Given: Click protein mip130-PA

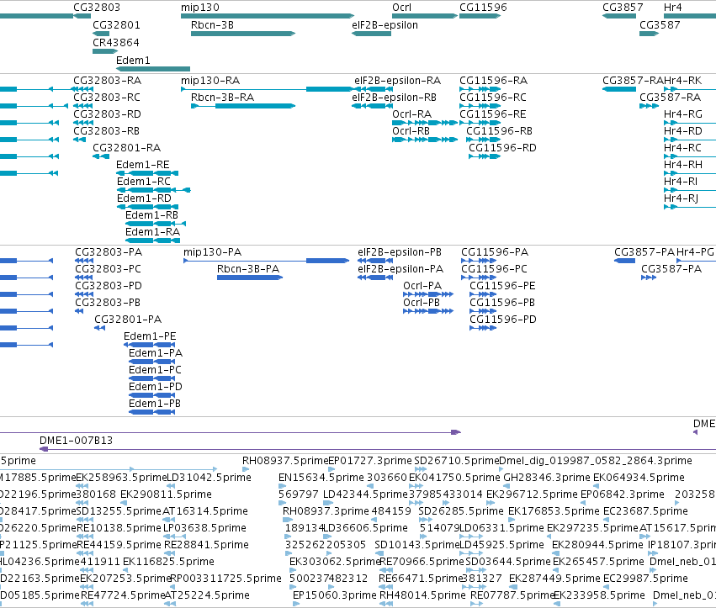Looking at the screenshot, I should click(266, 261).
